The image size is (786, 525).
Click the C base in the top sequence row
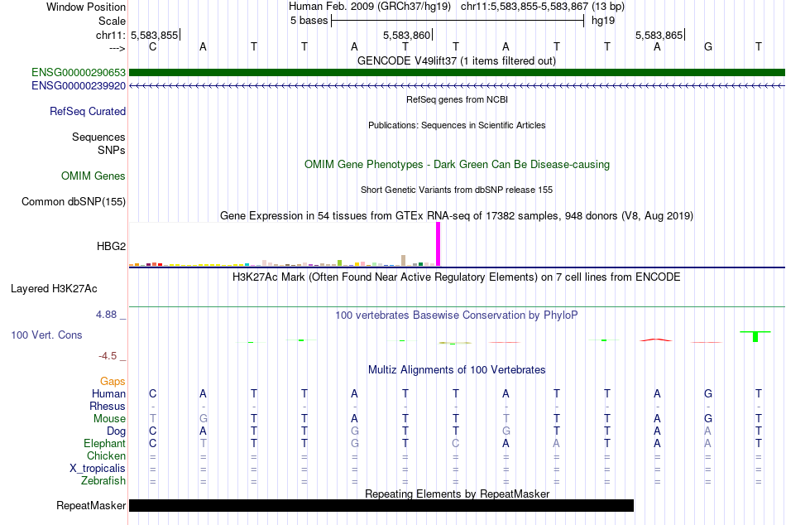click(153, 46)
